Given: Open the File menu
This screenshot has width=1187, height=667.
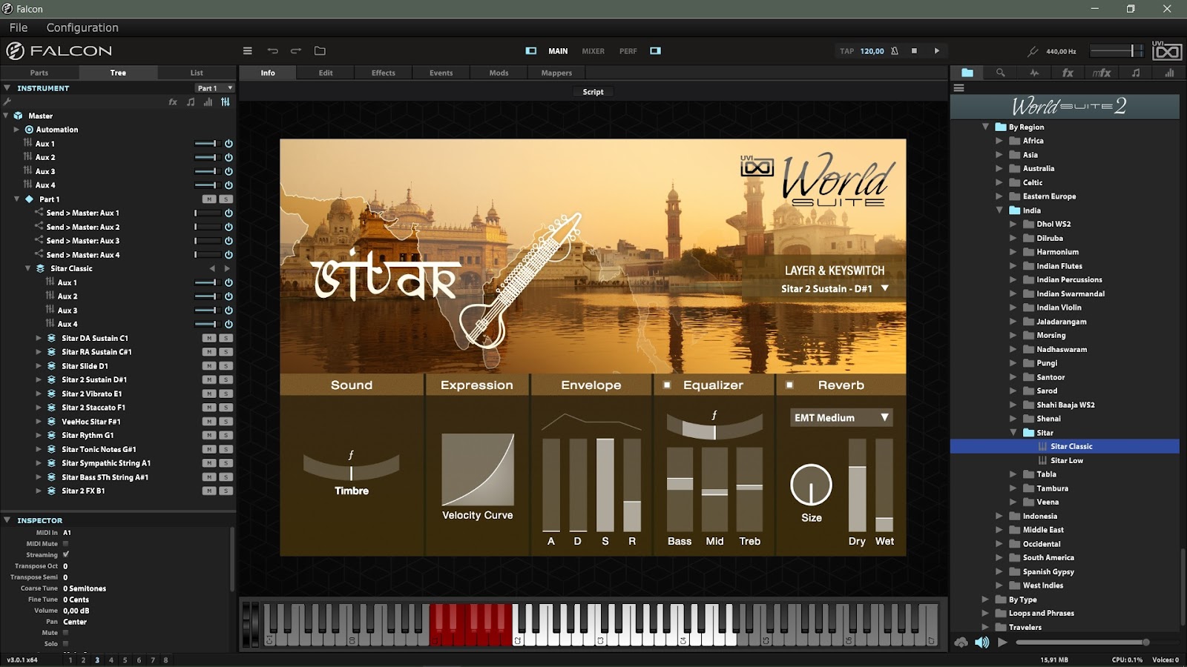Looking at the screenshot, I should (x=19, y=27).
